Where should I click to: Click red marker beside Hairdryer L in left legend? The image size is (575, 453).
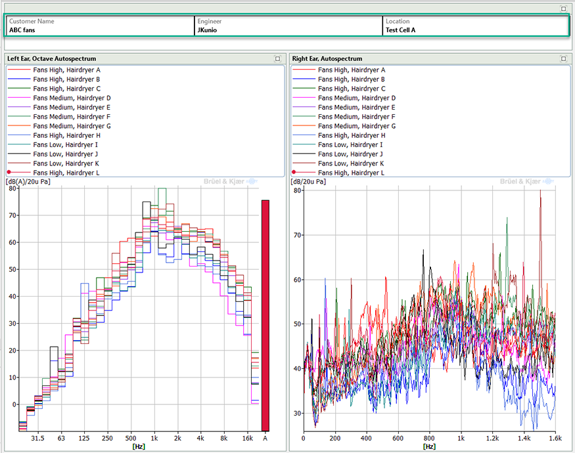click(x=9, y=173)
